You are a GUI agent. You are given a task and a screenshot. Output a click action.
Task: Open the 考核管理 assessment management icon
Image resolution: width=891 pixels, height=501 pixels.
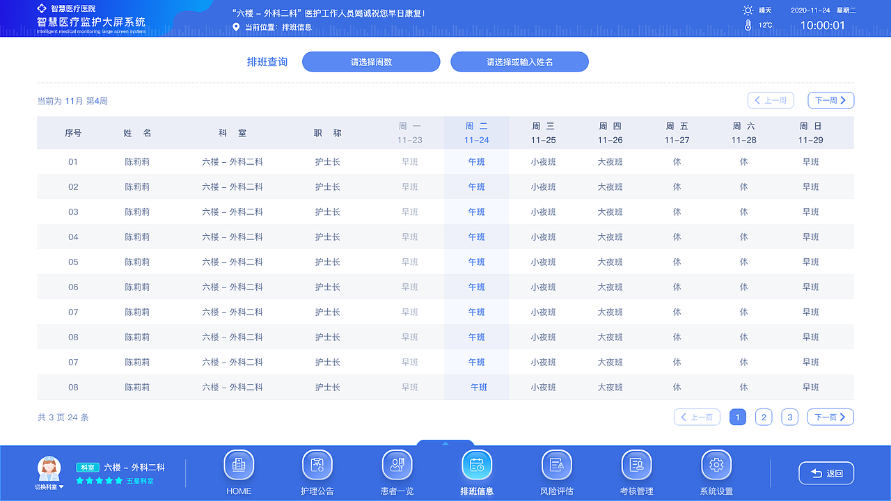pyautogui.click(x=636, y=465)
